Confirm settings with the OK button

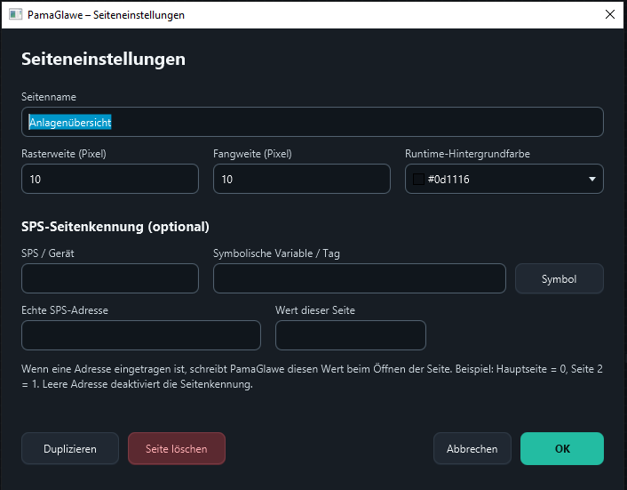coord(562,449)
